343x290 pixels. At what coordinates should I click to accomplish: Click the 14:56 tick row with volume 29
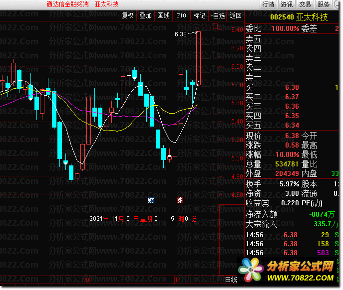point(292,235)
